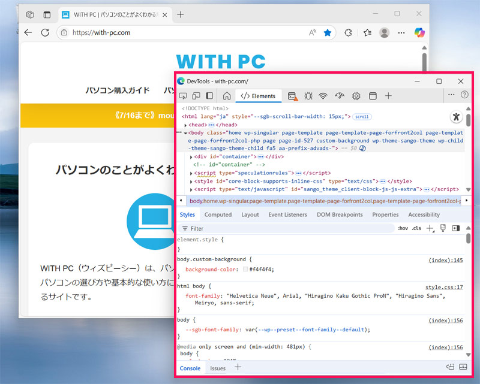Click the scroll badge on html element
Image resolution: width=480 pixels, height=384 pixels.
362,116
